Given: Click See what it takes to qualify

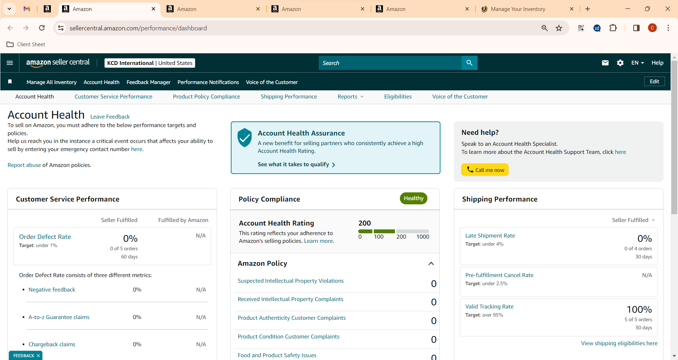Looking at the screenshot, I should 296,164.
